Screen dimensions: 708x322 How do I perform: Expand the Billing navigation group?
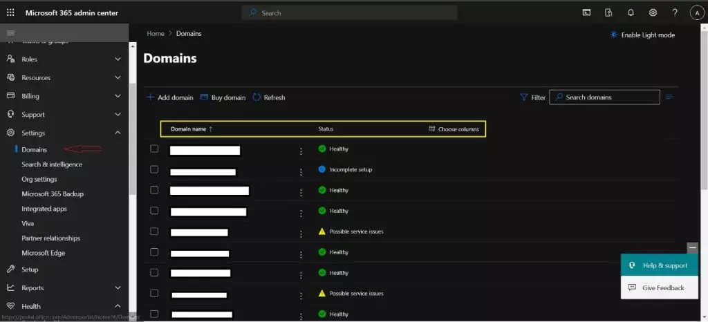(118, 96)
